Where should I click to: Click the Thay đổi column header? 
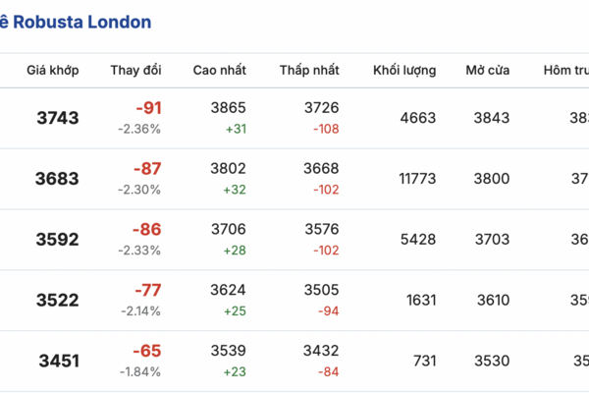click(136, 71)
